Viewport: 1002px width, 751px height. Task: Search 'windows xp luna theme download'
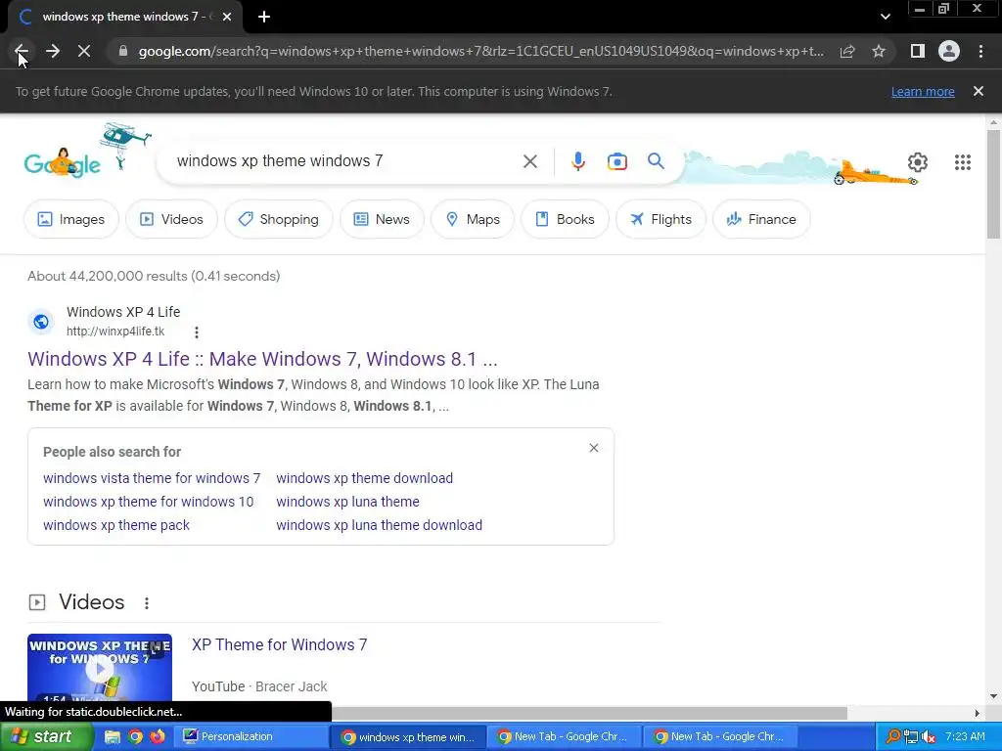point(379,525)
